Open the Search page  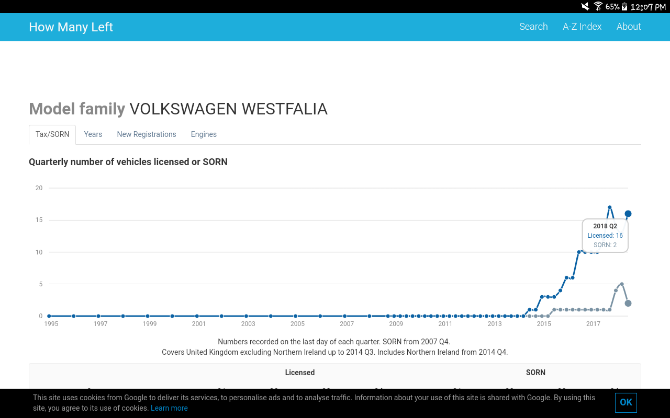[x=533, y=27]
